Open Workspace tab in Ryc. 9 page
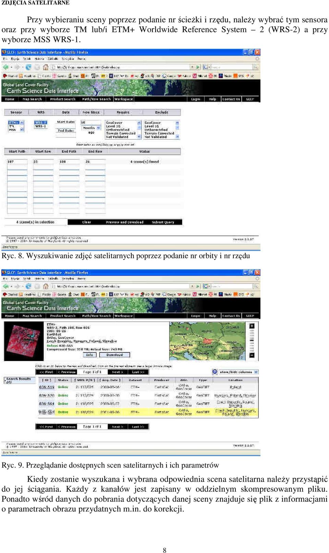The height and width of the screenshot is (553, 329). [x=123, y=316]
